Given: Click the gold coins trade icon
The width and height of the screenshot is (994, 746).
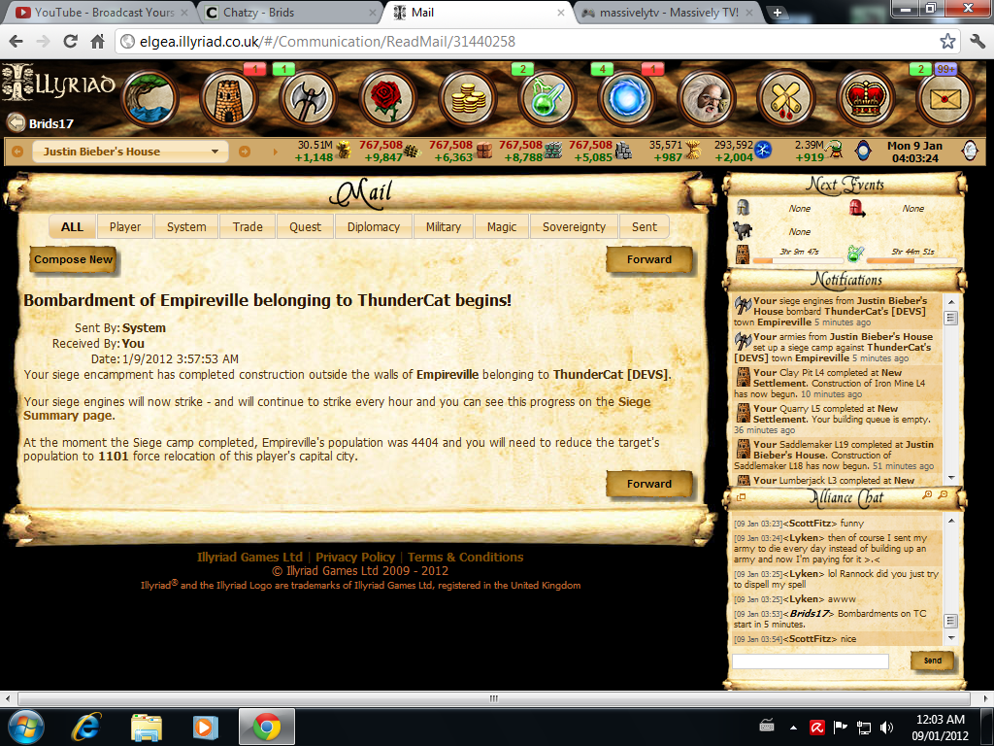Looking at the screenshot, I should (467, 98).
